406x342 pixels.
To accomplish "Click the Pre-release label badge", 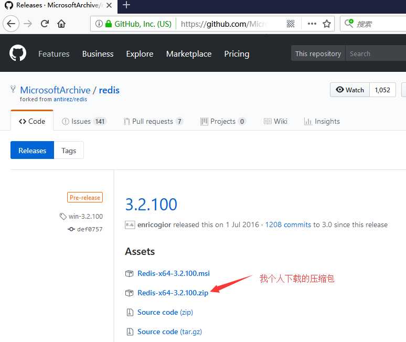I will pos(85,197).
